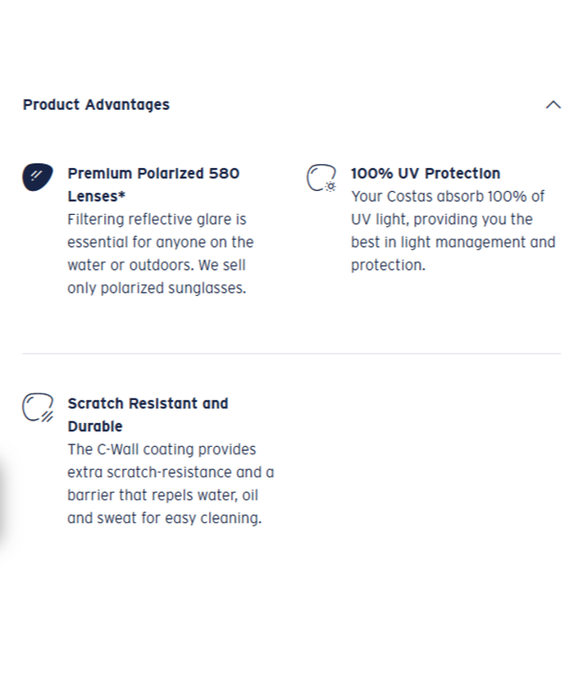Click the paragraph starting with The C-Wall coating
The image size is (574, 697).
pos(170,484)
